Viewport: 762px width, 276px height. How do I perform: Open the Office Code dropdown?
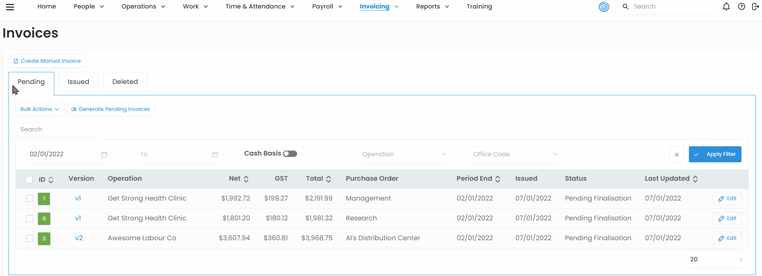515,154
